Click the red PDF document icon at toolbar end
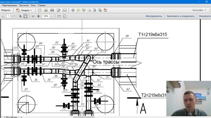The image size is (211, 118). [105, 10]
